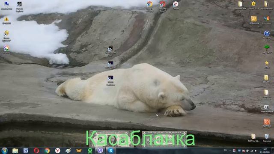Open the orange key '100 файлов' icon
This screenshot has height=154, width=274.
pyautogui.click(x=253, y=20)
